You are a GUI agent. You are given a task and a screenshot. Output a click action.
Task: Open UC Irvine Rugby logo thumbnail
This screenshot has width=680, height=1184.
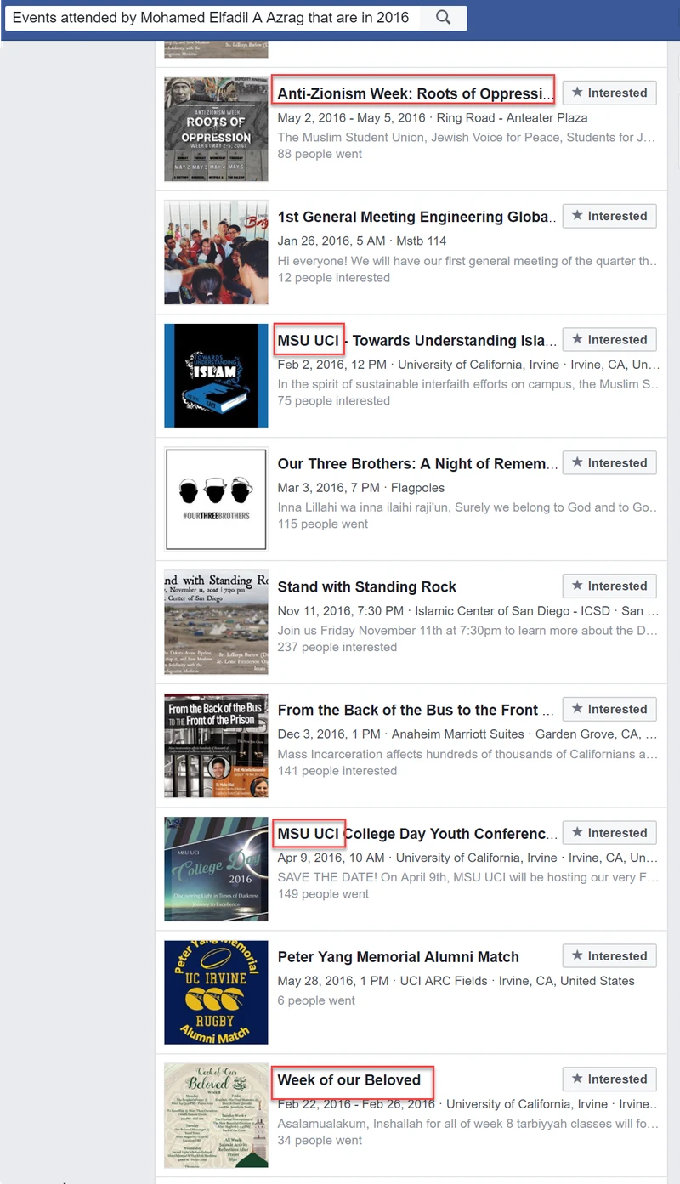216,992
